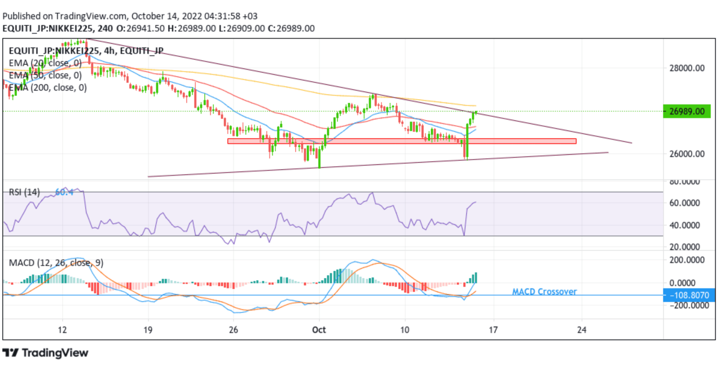Screen dimensions: 718x373
Task: Click the -200.0000 MACD axis label
Action: coord(689,305)
